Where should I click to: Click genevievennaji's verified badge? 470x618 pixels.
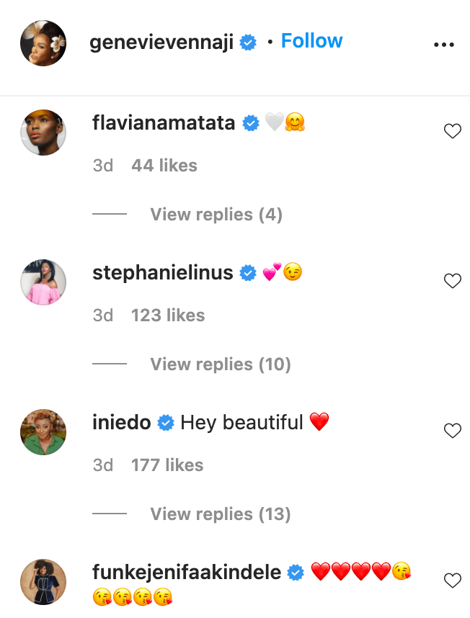[249, 43]
